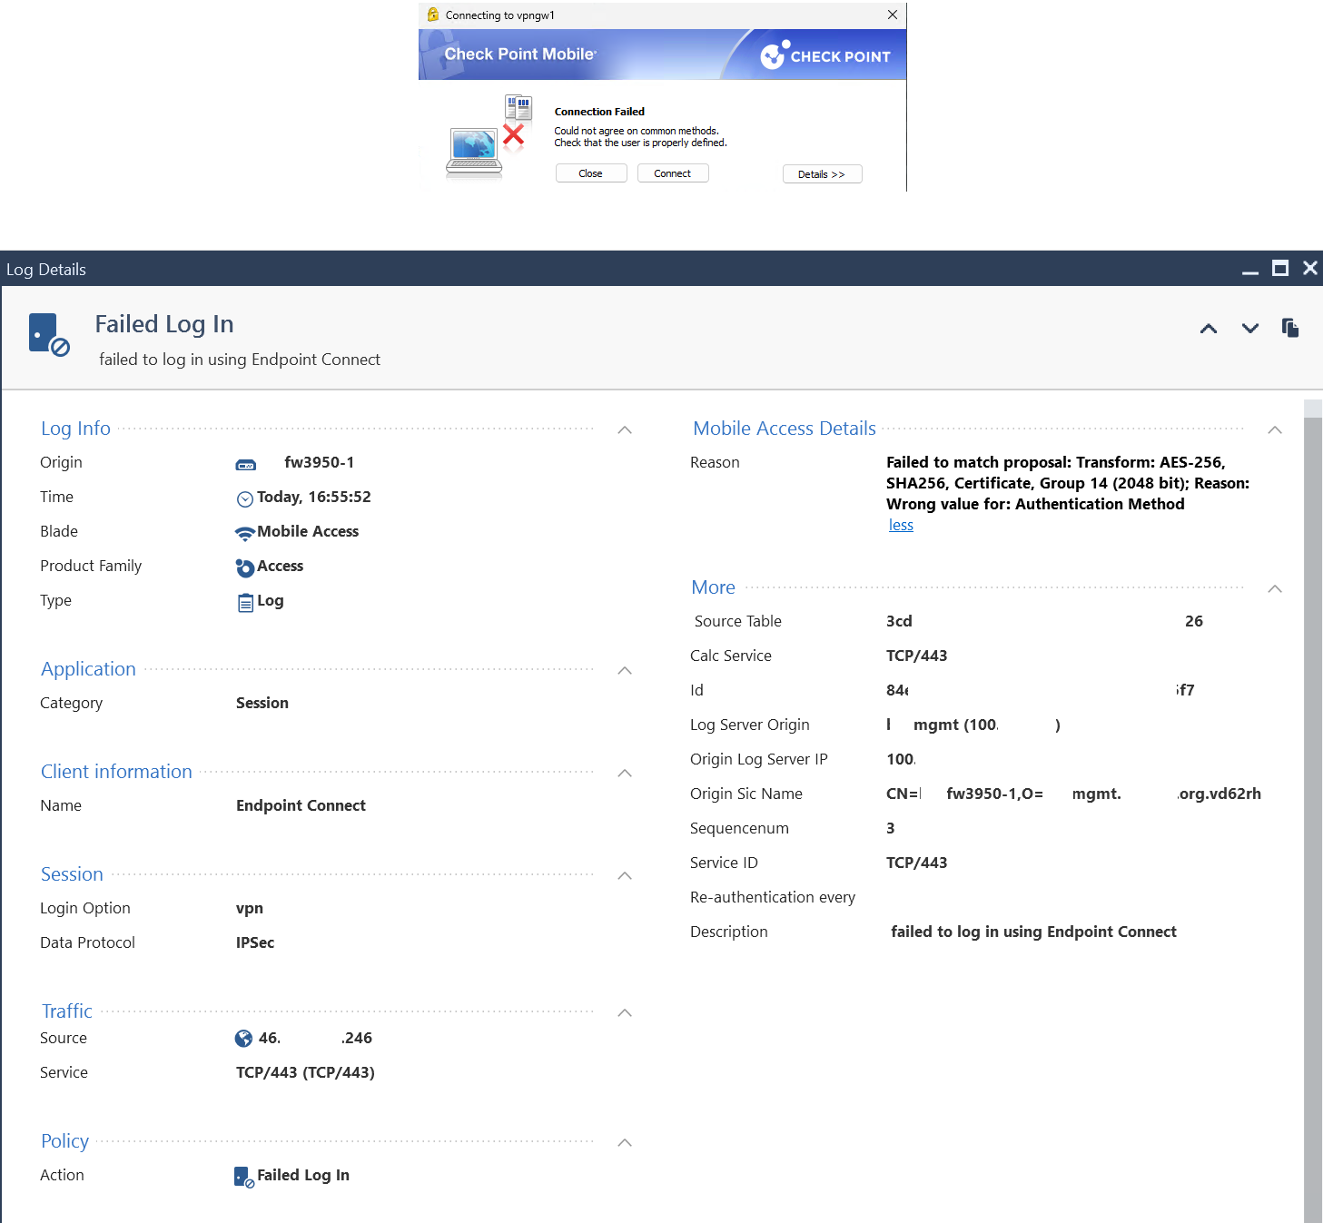Close the Connecting to vpngw1 dialog

[893, 15]
